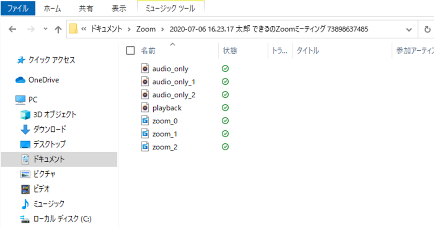
Task: Sort by the トラ... column header
Action: [280, 51]
